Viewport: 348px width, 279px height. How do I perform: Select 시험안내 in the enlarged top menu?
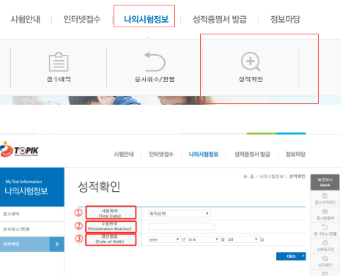26,19
